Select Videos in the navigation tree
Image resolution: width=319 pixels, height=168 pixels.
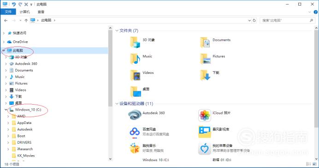[20, 90]
